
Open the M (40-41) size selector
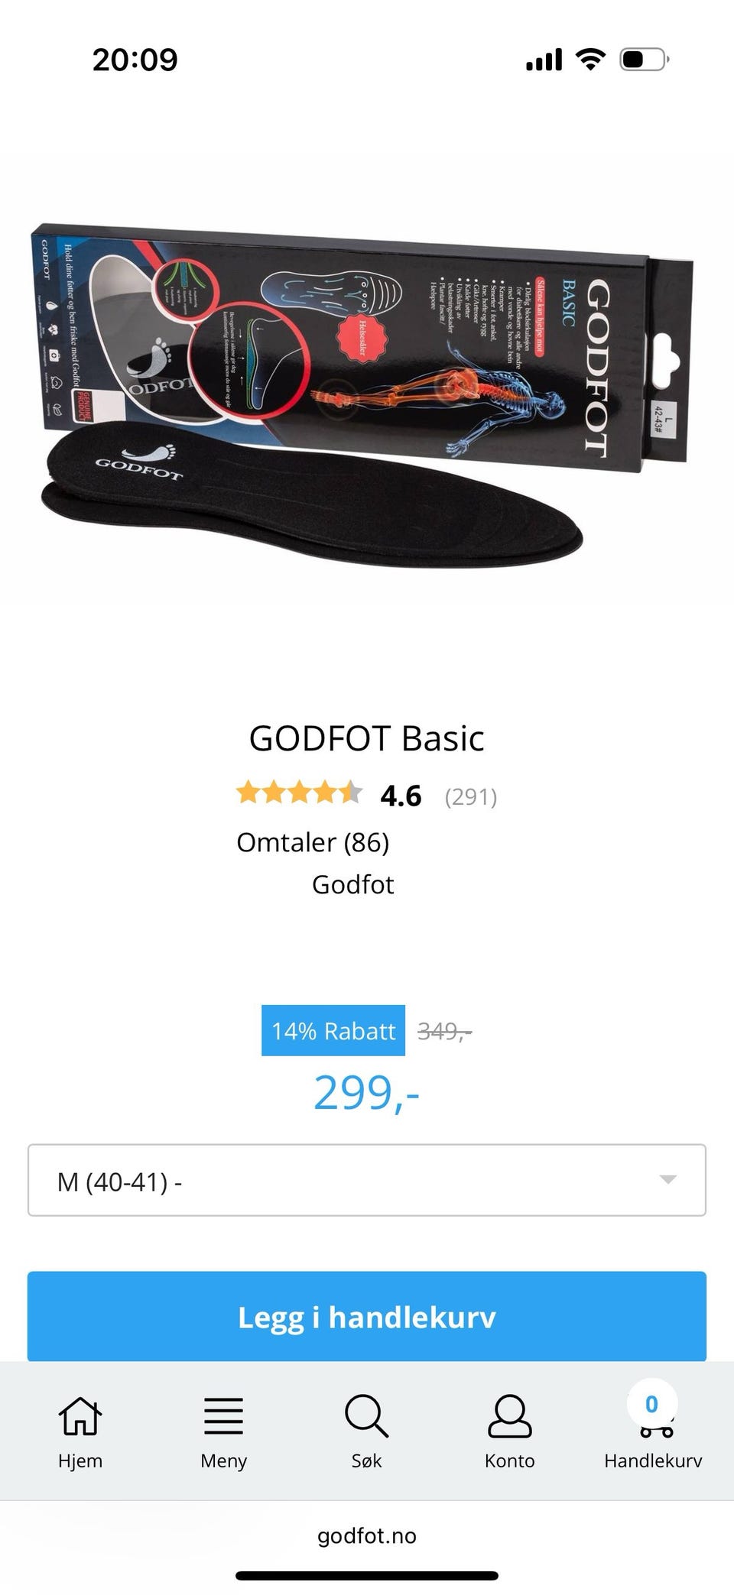pos(367,1180)
